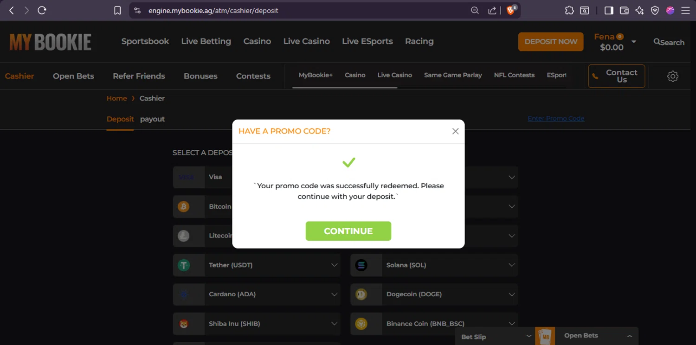Click the Cardano ADA icon

pos(184,294)
